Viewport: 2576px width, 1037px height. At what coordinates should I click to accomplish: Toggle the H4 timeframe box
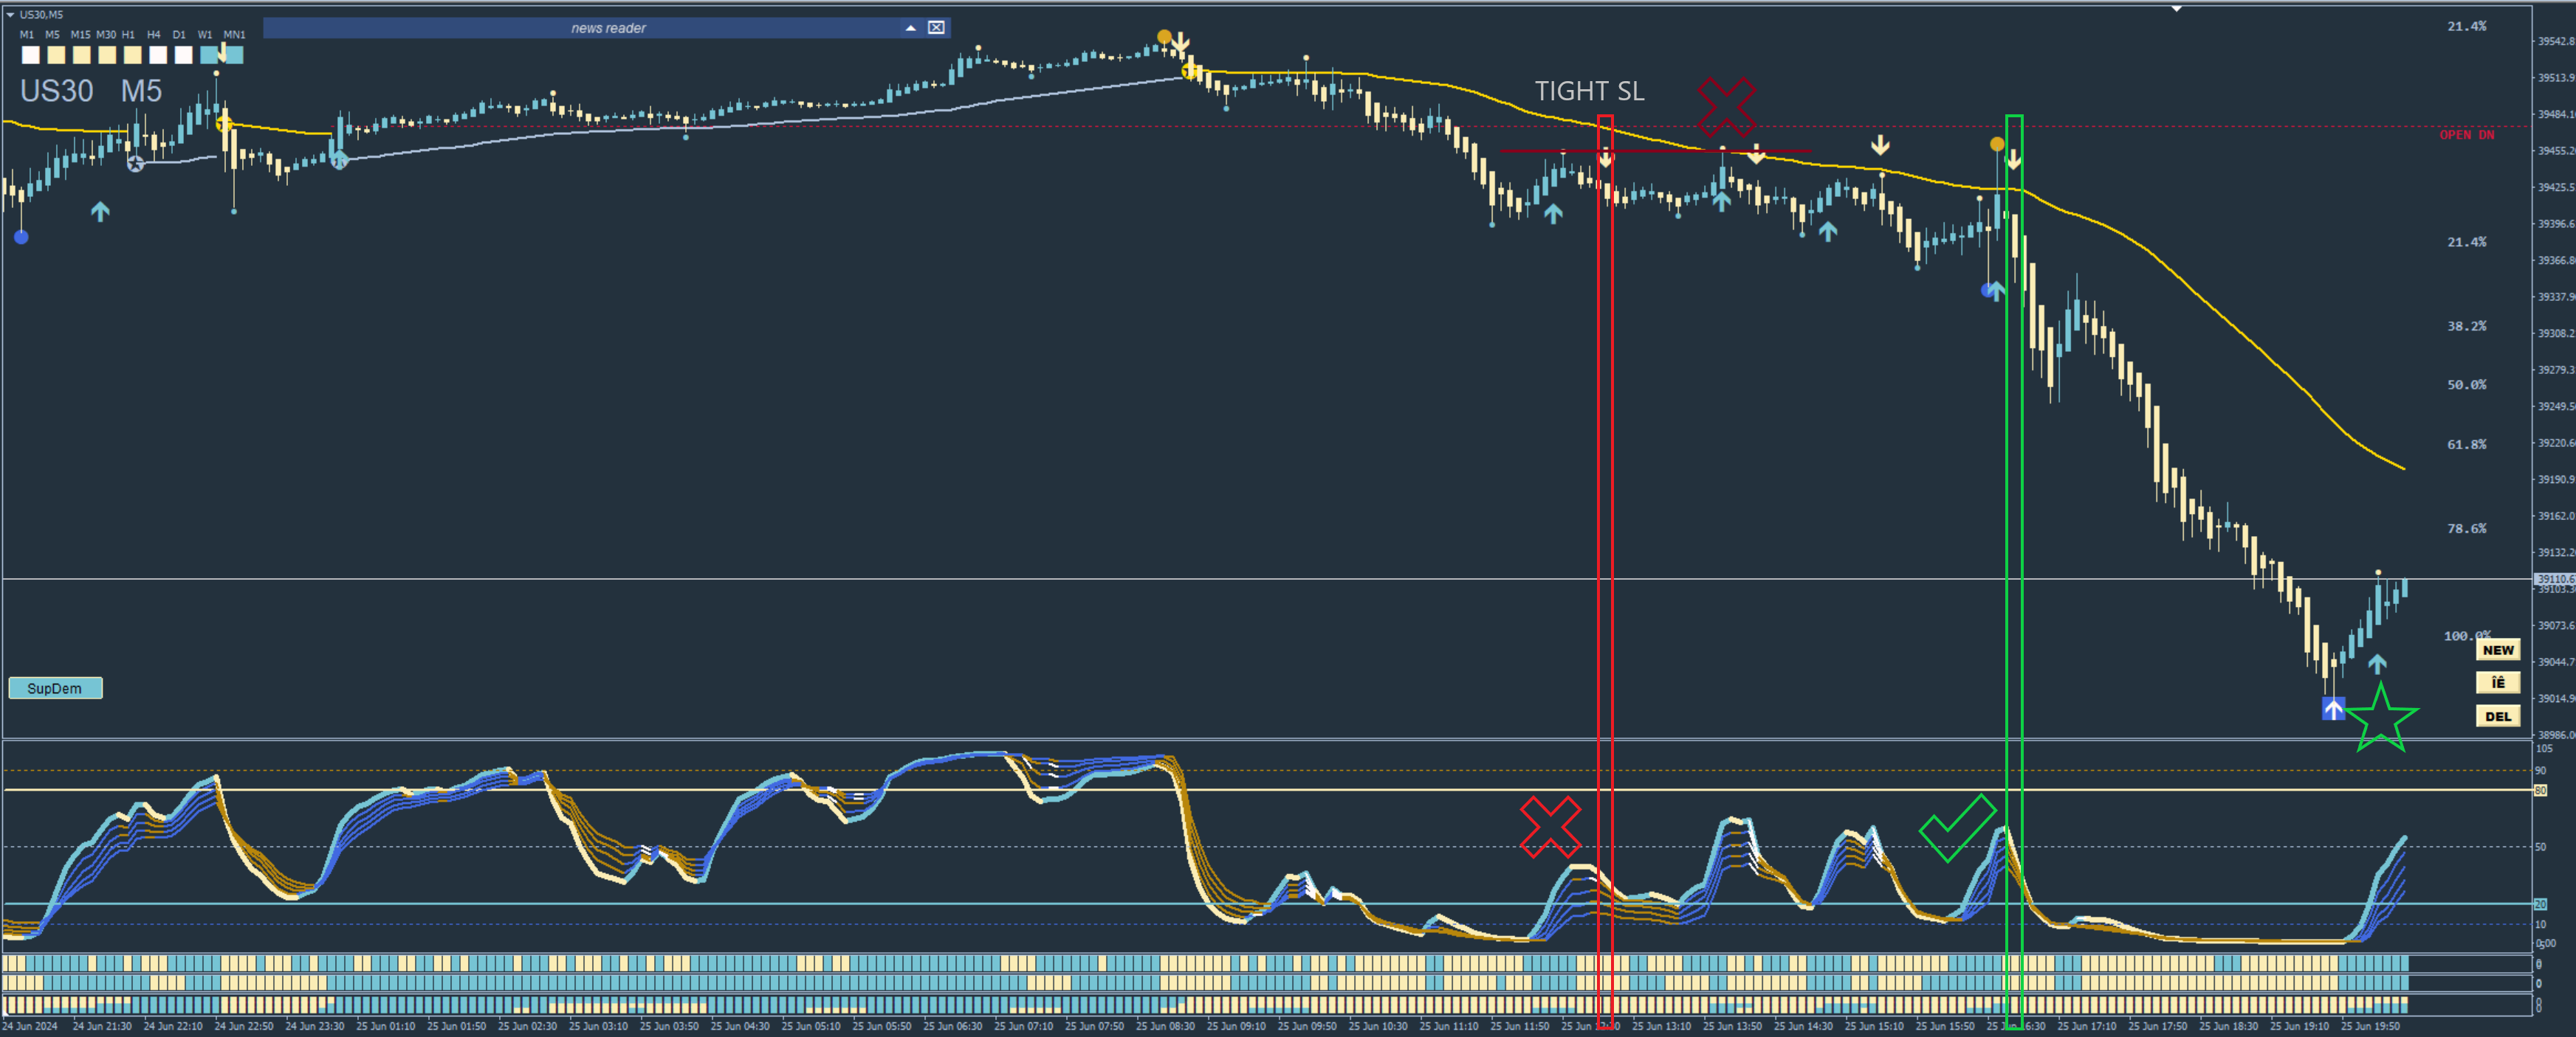[x=158, y=55]
